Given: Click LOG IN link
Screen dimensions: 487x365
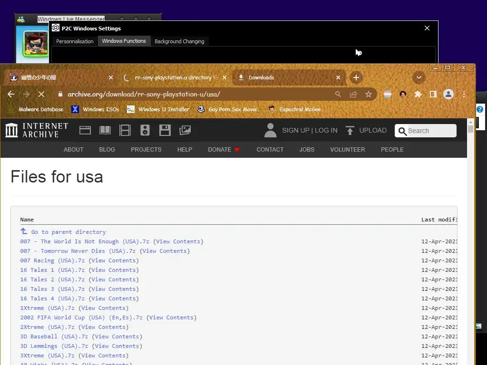Looking at the screenshot, I should point(326,130).
